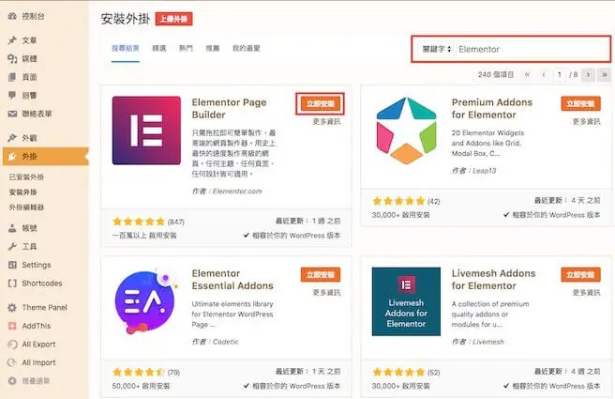Click the Livemesh author link
Screen dimensions: 615x399
[x=487, y=342]
